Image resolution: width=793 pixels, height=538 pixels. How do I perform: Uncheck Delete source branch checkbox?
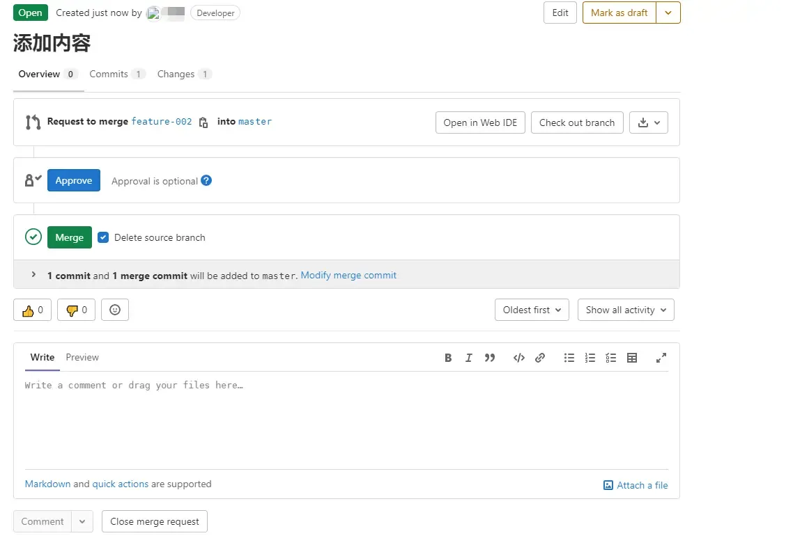click(103, 237)
